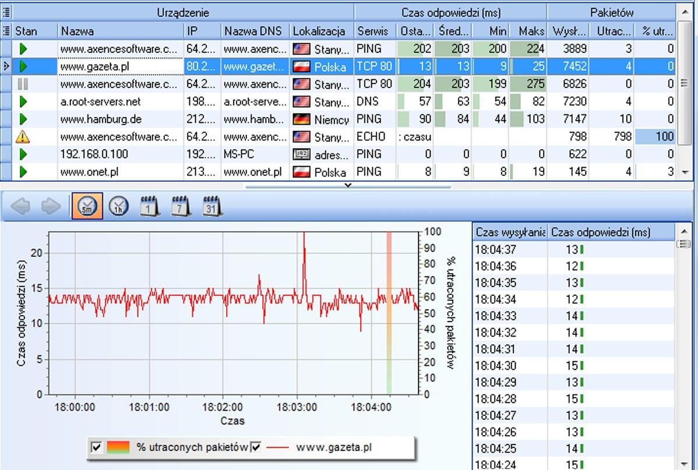The width and height of the screenshot is (698, 470).
Task: Sort by the Min column header
Action: coord(491,31)
